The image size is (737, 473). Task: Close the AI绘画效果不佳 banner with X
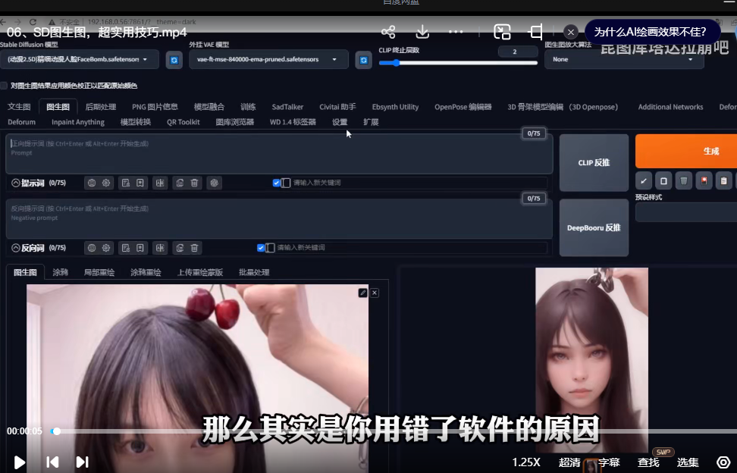pos(571,32)
